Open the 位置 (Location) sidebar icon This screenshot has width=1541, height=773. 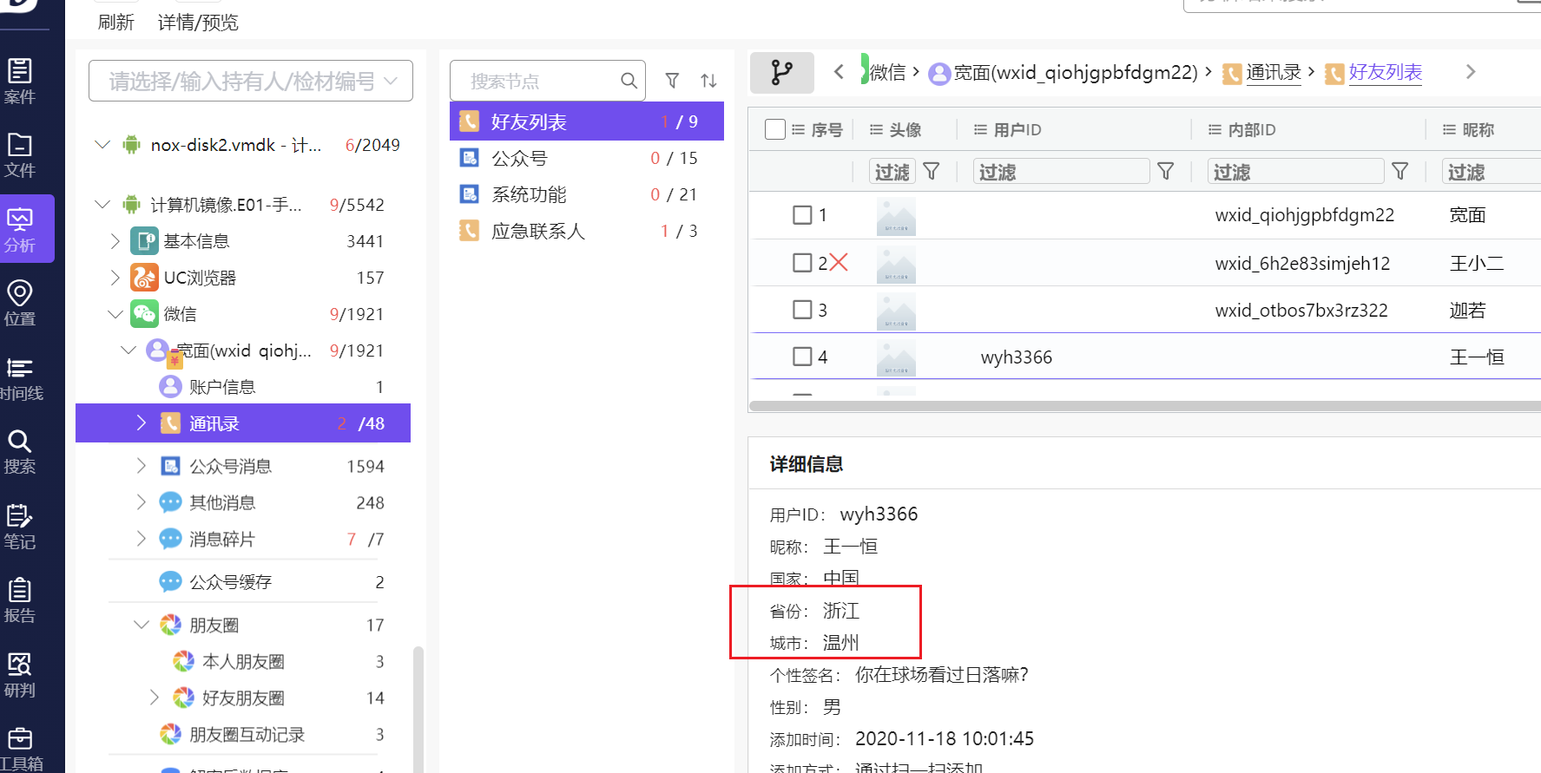(x=20, y=303)
